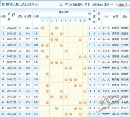The height and width of the screenshot is (117, 130).
Task: Click the 0 ball in row 2002280
Action: pos(42,28)
